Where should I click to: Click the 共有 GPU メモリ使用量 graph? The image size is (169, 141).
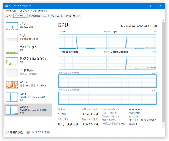107,98
